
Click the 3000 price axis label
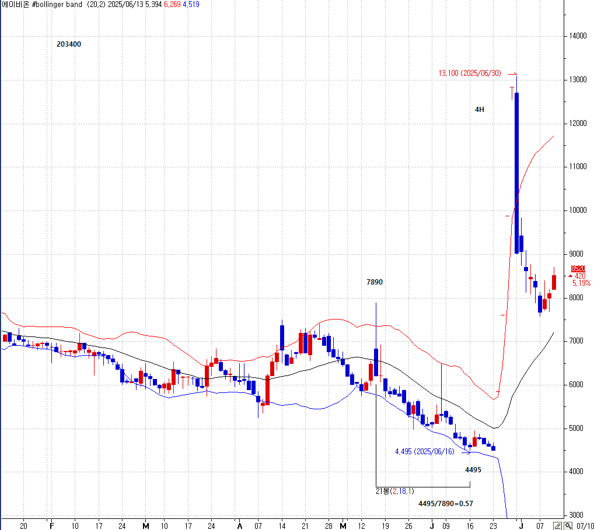pyautogui.click(x=576, y=515)
